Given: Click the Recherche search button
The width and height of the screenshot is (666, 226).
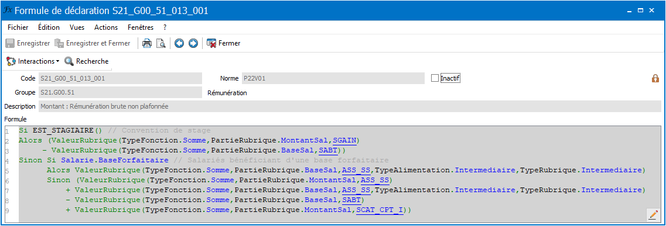Looking at the screenshot, I should tap(87, 61).
